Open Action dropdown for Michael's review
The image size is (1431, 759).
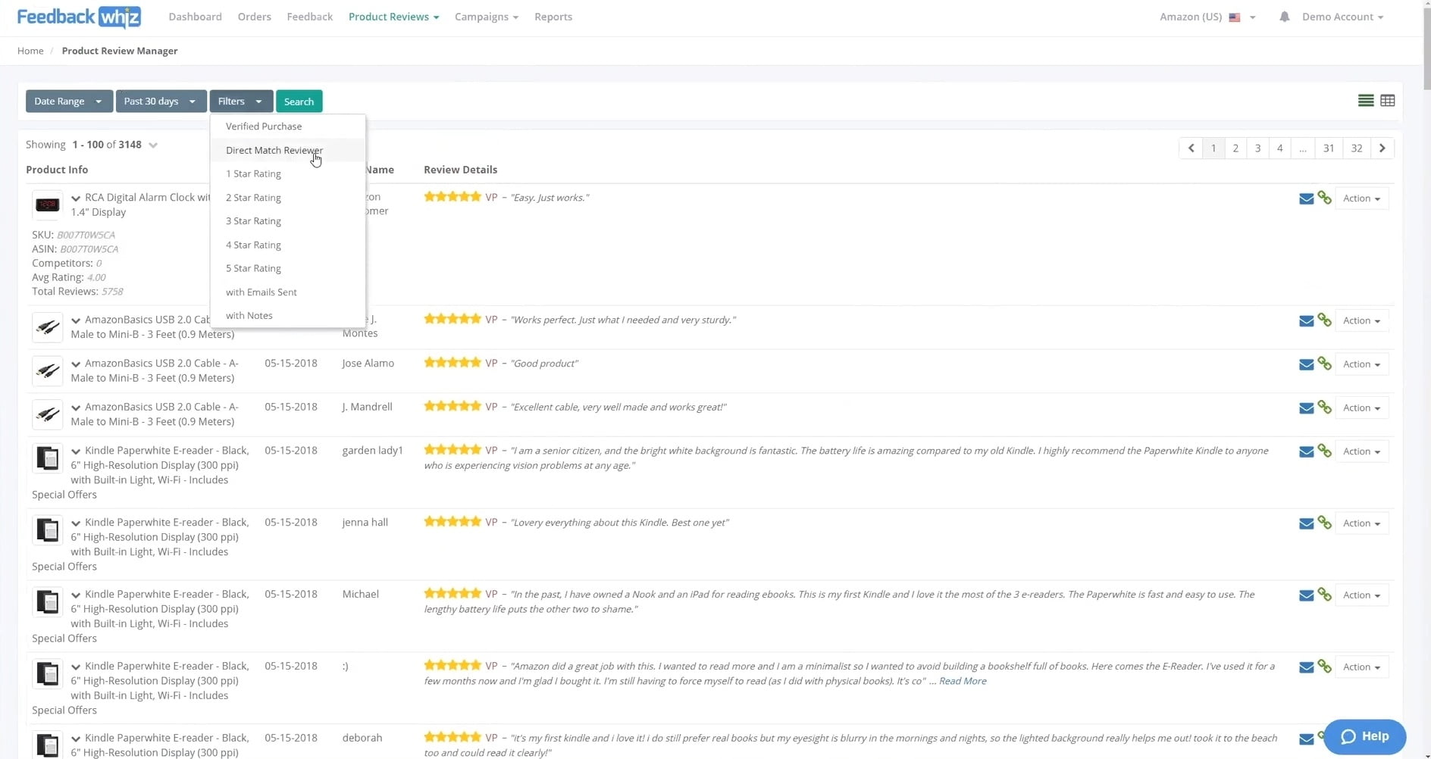click(x=1361, y=595)
